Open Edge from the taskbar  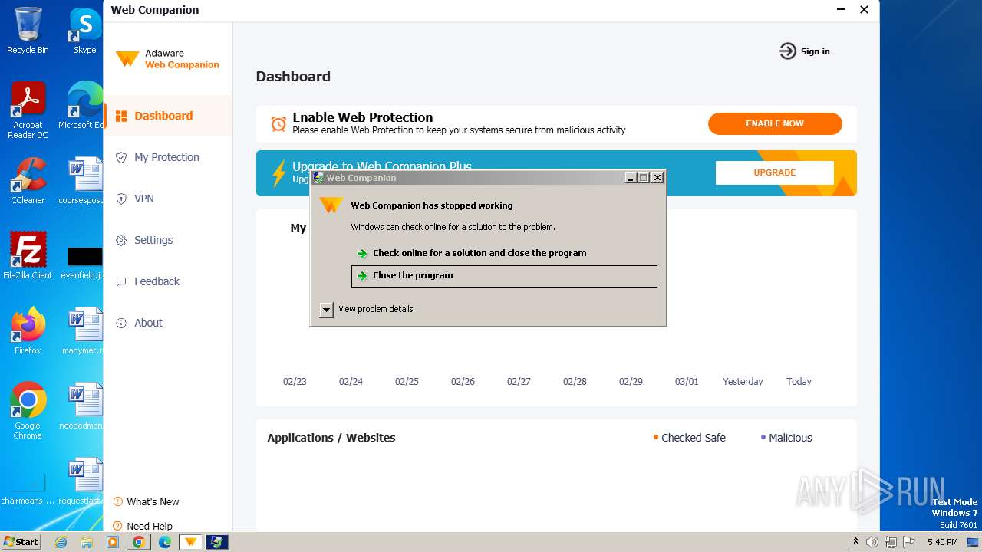(x=164, y=542)
